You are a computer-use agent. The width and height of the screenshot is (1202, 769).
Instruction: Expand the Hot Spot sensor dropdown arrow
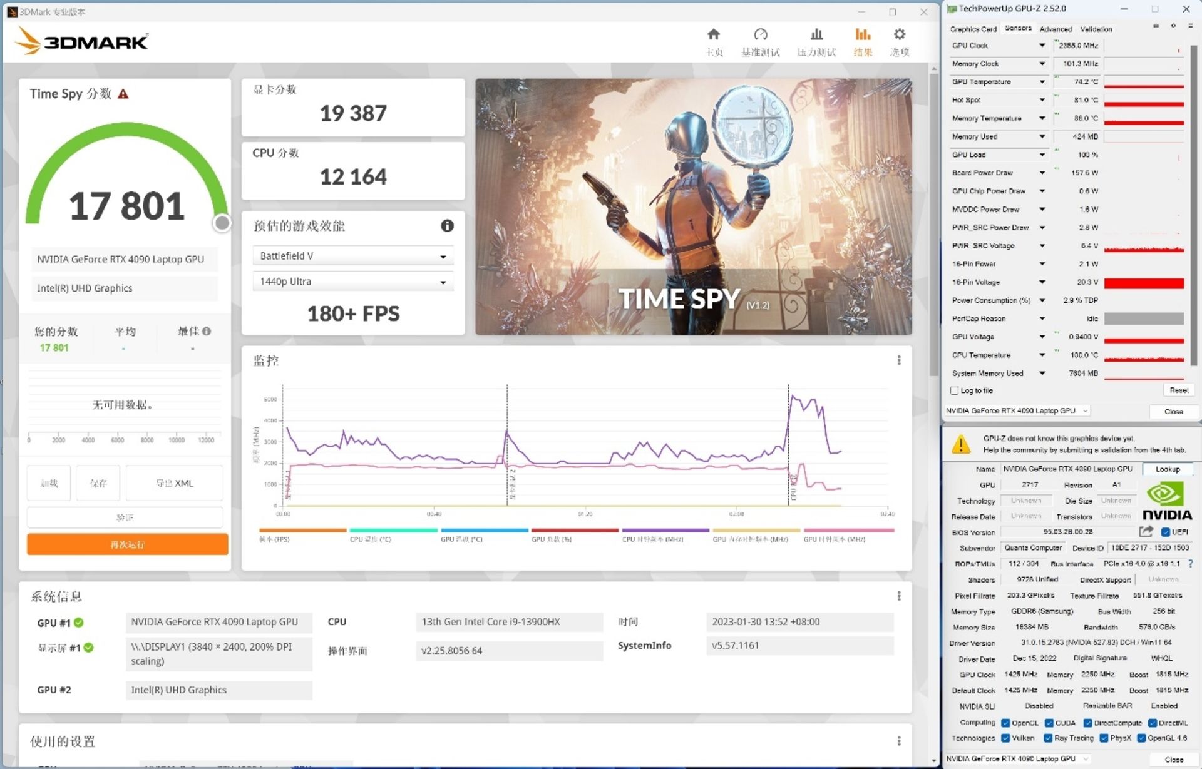pos(1042,99)
